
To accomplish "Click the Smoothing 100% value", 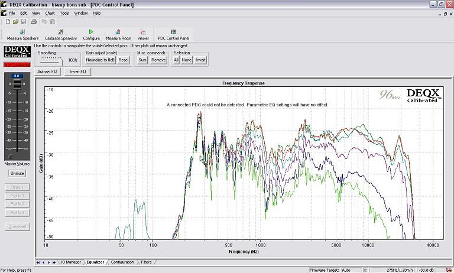I will (73, 60).
